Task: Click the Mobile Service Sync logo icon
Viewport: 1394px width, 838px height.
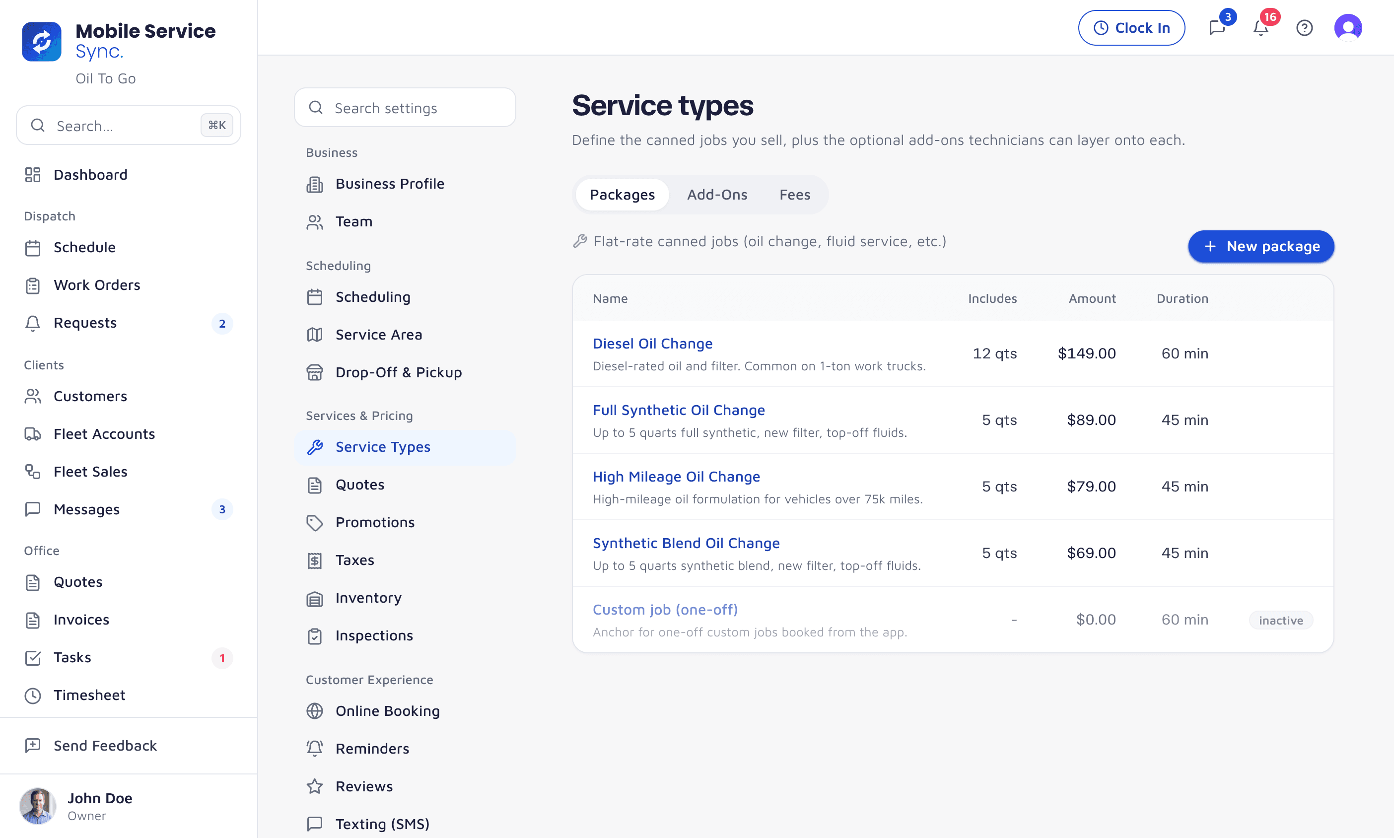Action: 42,41
